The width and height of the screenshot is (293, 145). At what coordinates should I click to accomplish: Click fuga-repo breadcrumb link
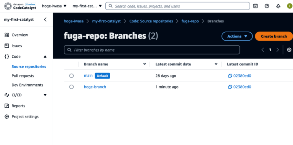(190, 21)
